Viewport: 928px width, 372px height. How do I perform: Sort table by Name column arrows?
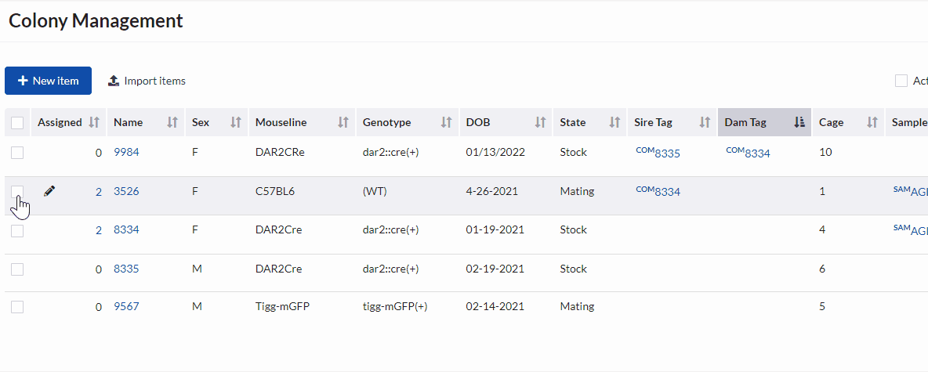click(173, 122)
